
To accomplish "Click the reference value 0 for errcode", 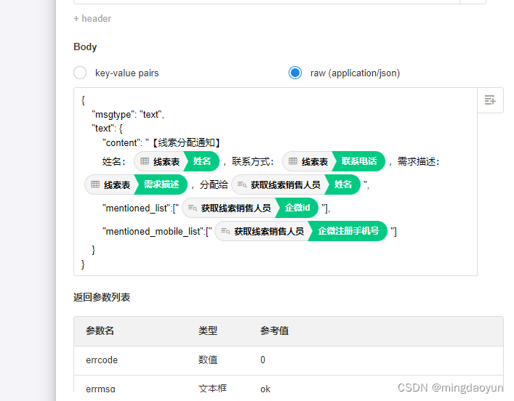I will 262,360.
